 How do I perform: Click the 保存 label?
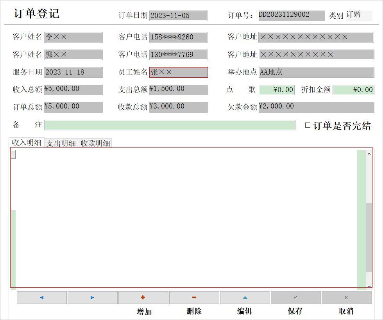click(295, 311)
